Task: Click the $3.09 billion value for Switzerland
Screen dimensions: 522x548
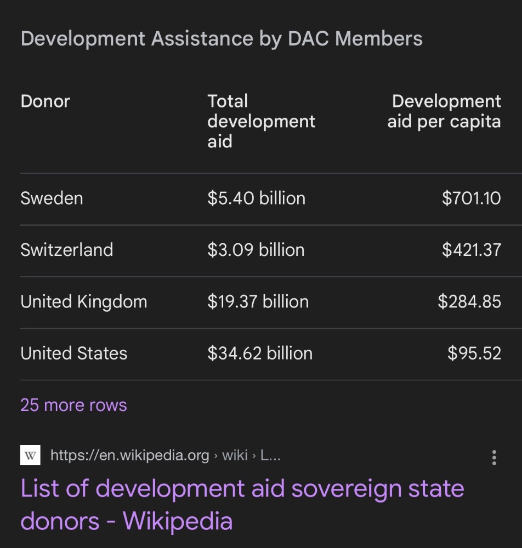Action: 256,250
